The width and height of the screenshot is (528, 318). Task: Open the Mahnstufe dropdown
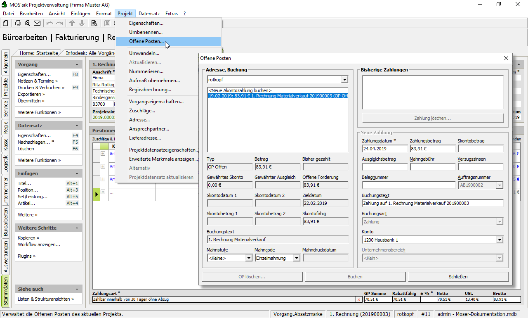click(x=249, y=258)
